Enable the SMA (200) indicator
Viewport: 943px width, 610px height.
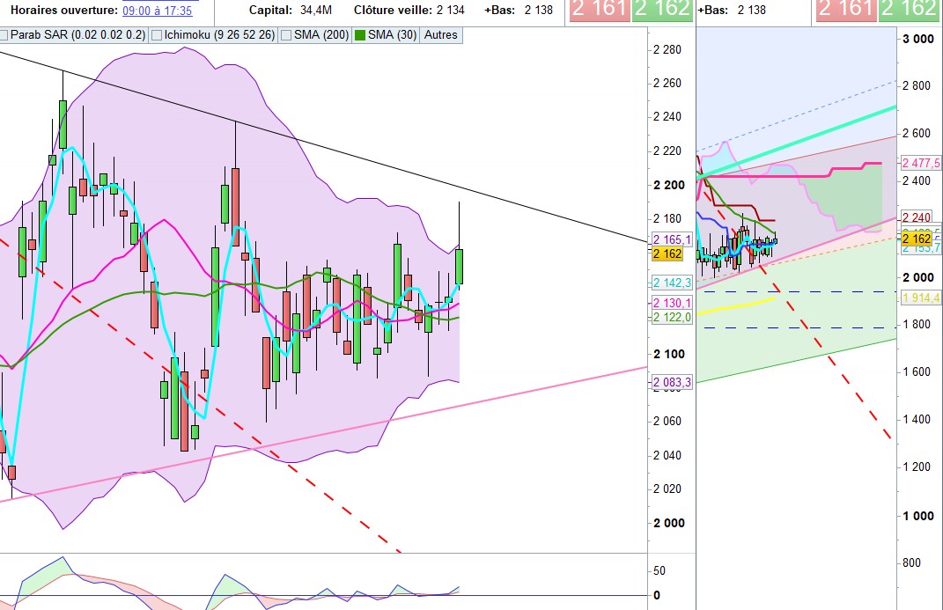tap(286, 36)
